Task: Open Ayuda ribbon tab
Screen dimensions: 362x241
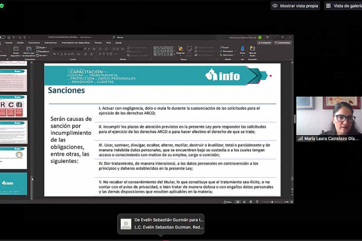Action: pos(118,43)
